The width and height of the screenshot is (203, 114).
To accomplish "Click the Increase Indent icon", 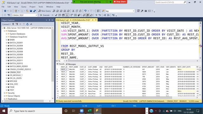I will tap(108, 15).
